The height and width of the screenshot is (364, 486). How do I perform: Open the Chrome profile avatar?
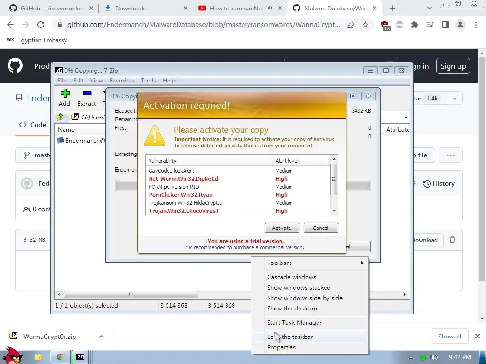click(x=460, y=25)
